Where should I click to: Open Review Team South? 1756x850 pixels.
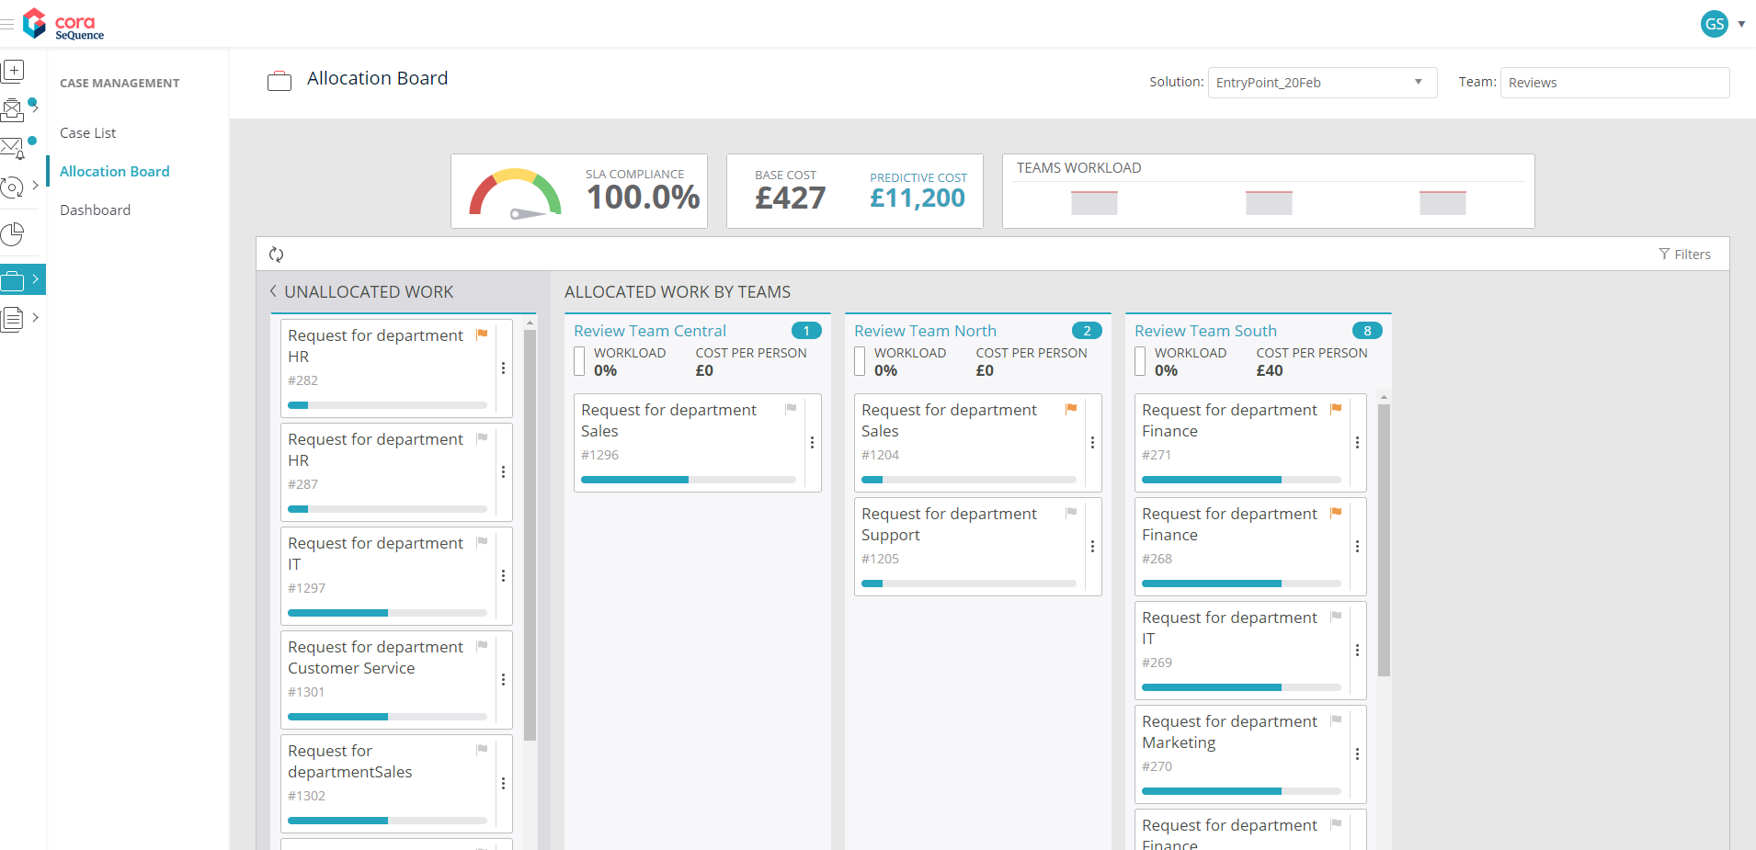click(x=1205, y=331)
